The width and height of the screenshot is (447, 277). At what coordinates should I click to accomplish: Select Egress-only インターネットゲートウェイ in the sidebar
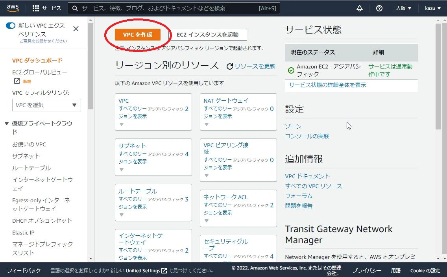41,205
